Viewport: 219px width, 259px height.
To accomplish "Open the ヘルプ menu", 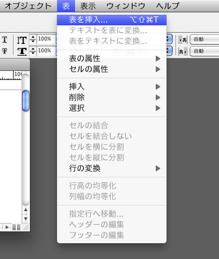I will (168, 6).
